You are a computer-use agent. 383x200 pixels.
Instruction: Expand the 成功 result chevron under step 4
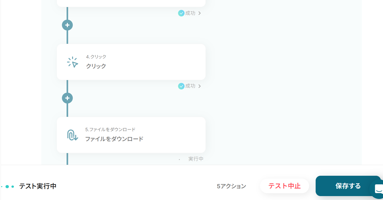click(x=199, y=86)
